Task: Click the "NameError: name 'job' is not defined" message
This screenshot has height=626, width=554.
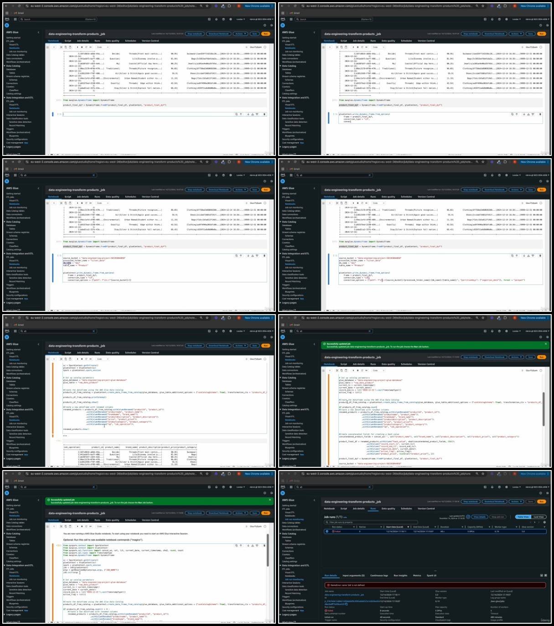Action: (347, 585)
